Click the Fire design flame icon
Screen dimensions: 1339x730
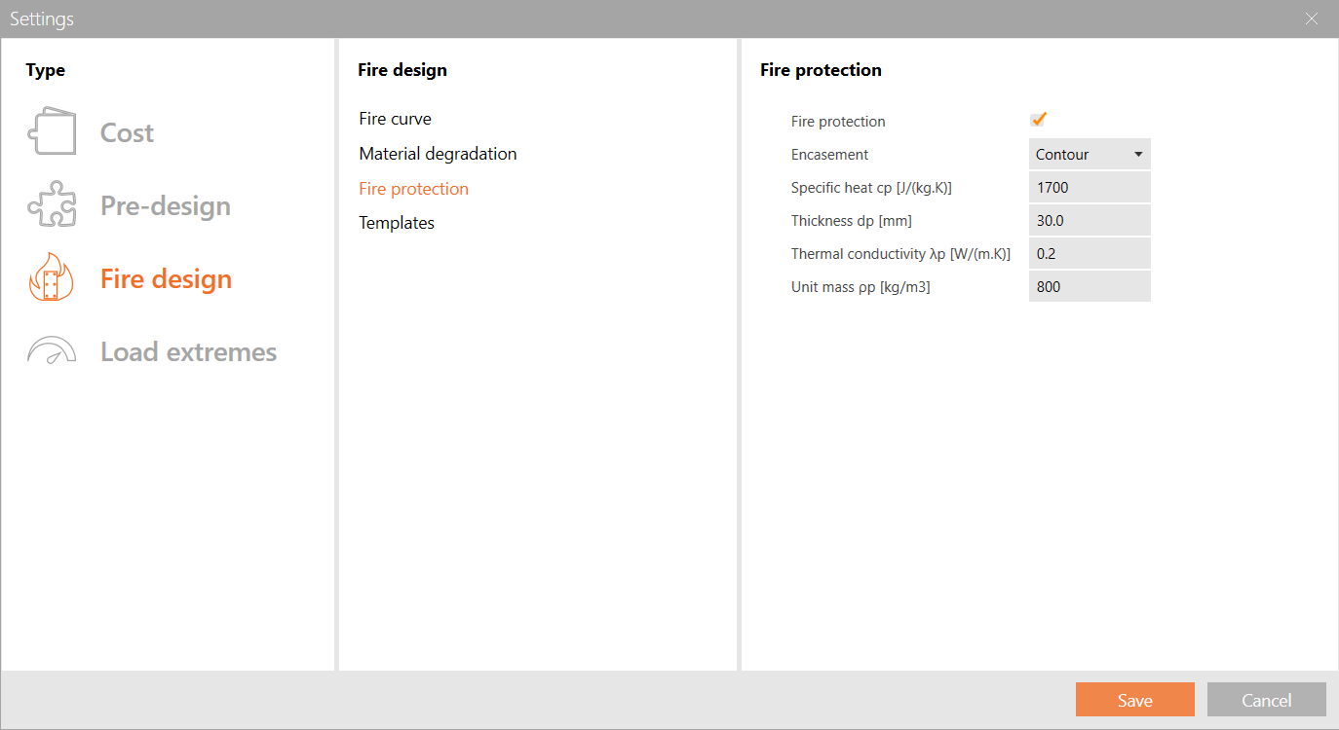tap(52, 278)
